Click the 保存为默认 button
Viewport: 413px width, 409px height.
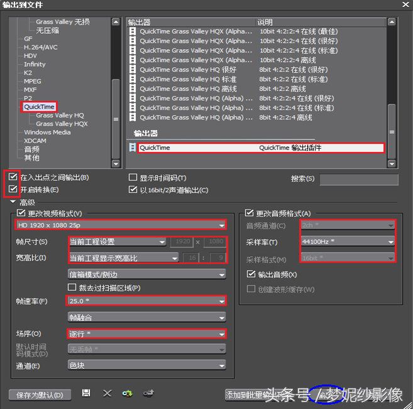[40, 395]
